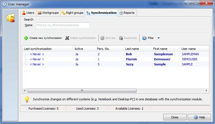The width and height of the screenshot is (215, 124).
Task: Click the scrollbar left arrow
Action: (x=25, y=90)
